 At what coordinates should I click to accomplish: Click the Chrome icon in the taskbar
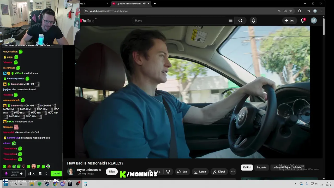pyautogui.click(x=55, y=184)
